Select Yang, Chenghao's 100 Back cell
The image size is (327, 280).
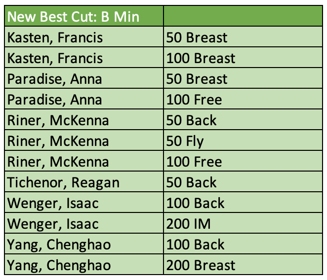244,245
